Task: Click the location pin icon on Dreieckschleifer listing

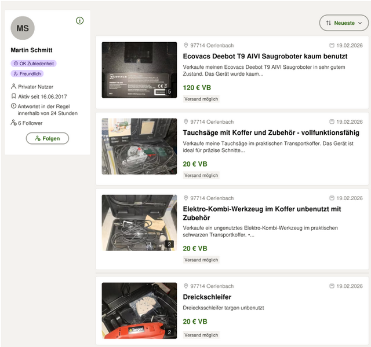Action: (x=186, y=286)
